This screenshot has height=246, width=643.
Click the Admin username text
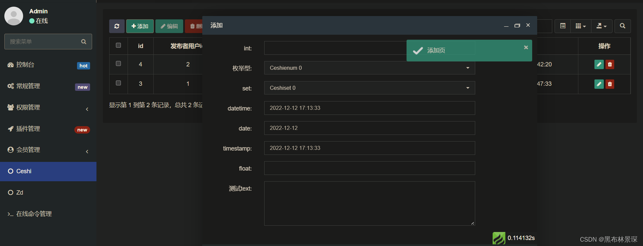click(38, 11)
